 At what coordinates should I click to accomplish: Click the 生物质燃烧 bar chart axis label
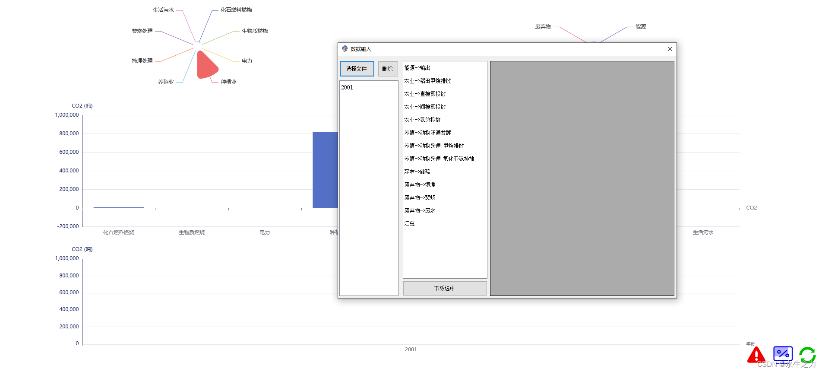point(192,232)
